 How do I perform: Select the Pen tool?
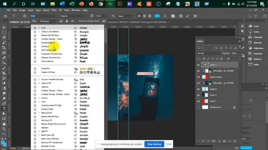click(4, 103)
